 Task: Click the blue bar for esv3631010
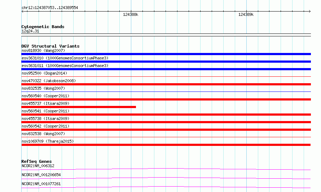click(166, 62)
